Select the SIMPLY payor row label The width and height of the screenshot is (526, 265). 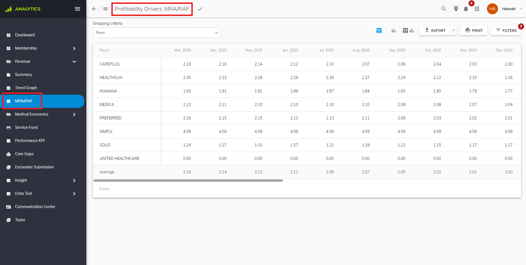click(x=106, y=132)
